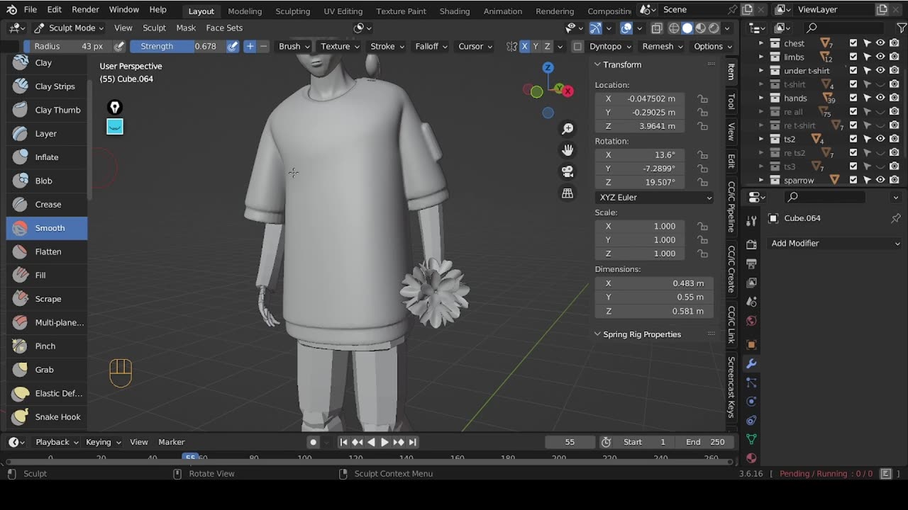Set brush direction to Add plus
Image resolution: width=908 pixels, height=510 pixels.
tap(250, 46)
